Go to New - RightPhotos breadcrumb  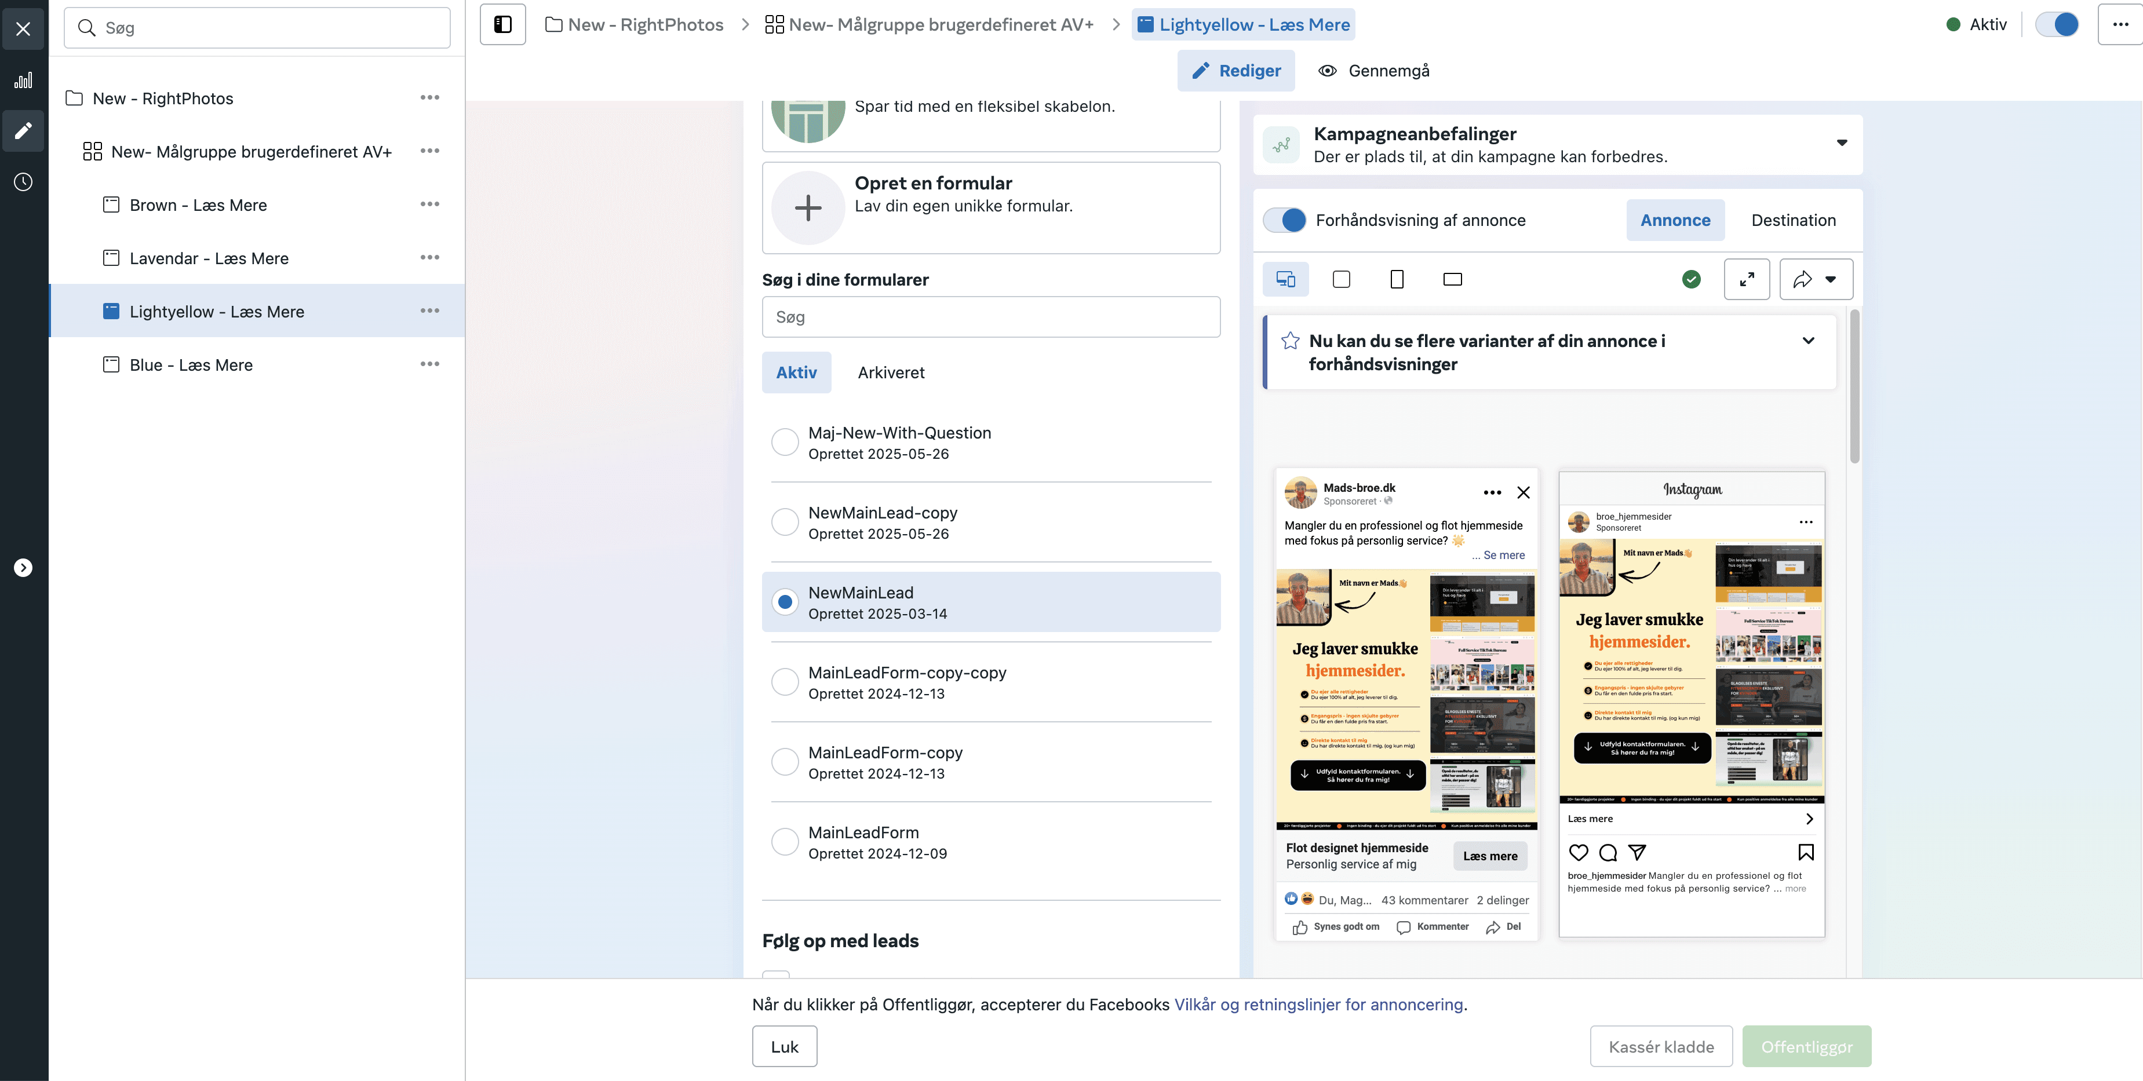634,25
